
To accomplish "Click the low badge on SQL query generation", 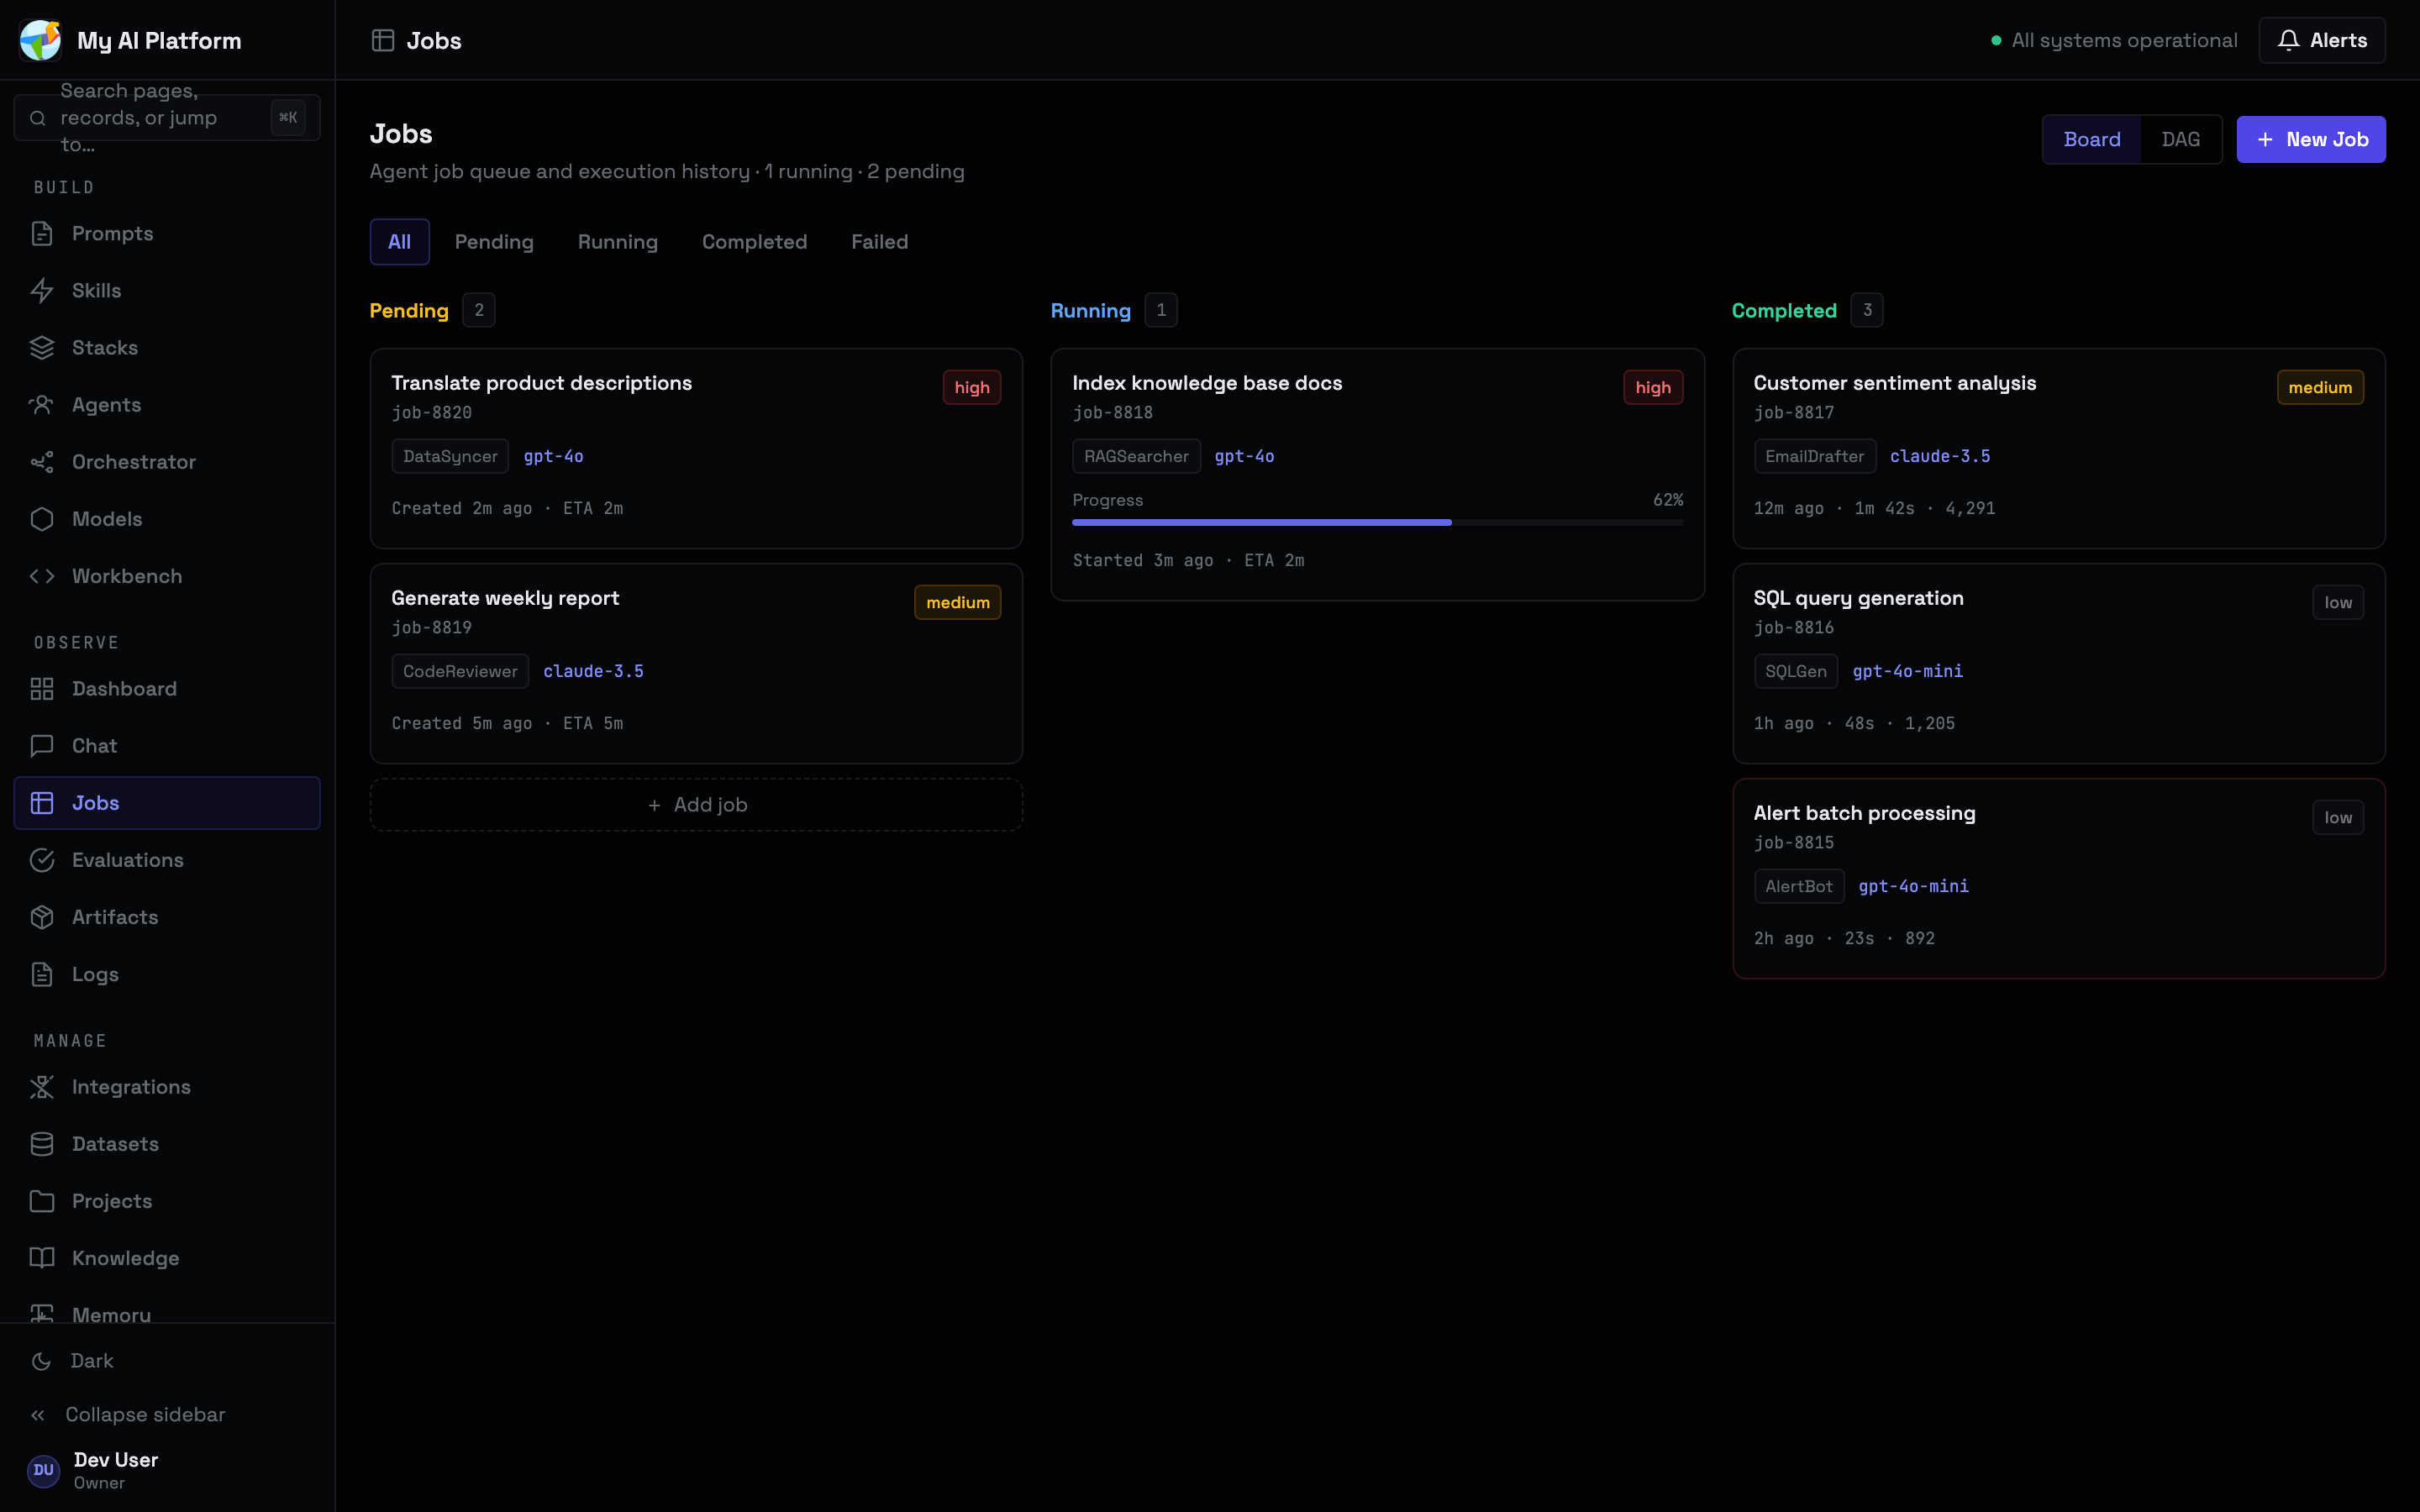I will click(2338, 602).
